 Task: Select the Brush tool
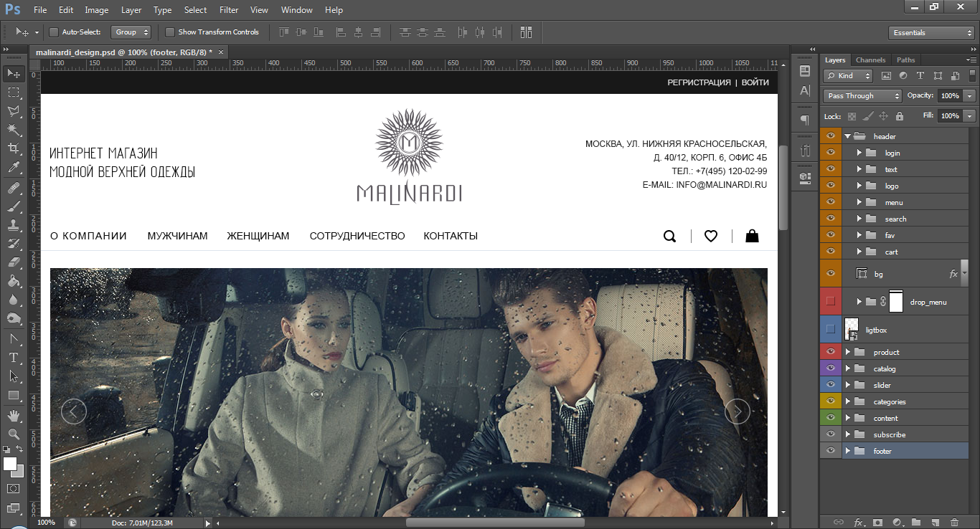click(14, 206)
